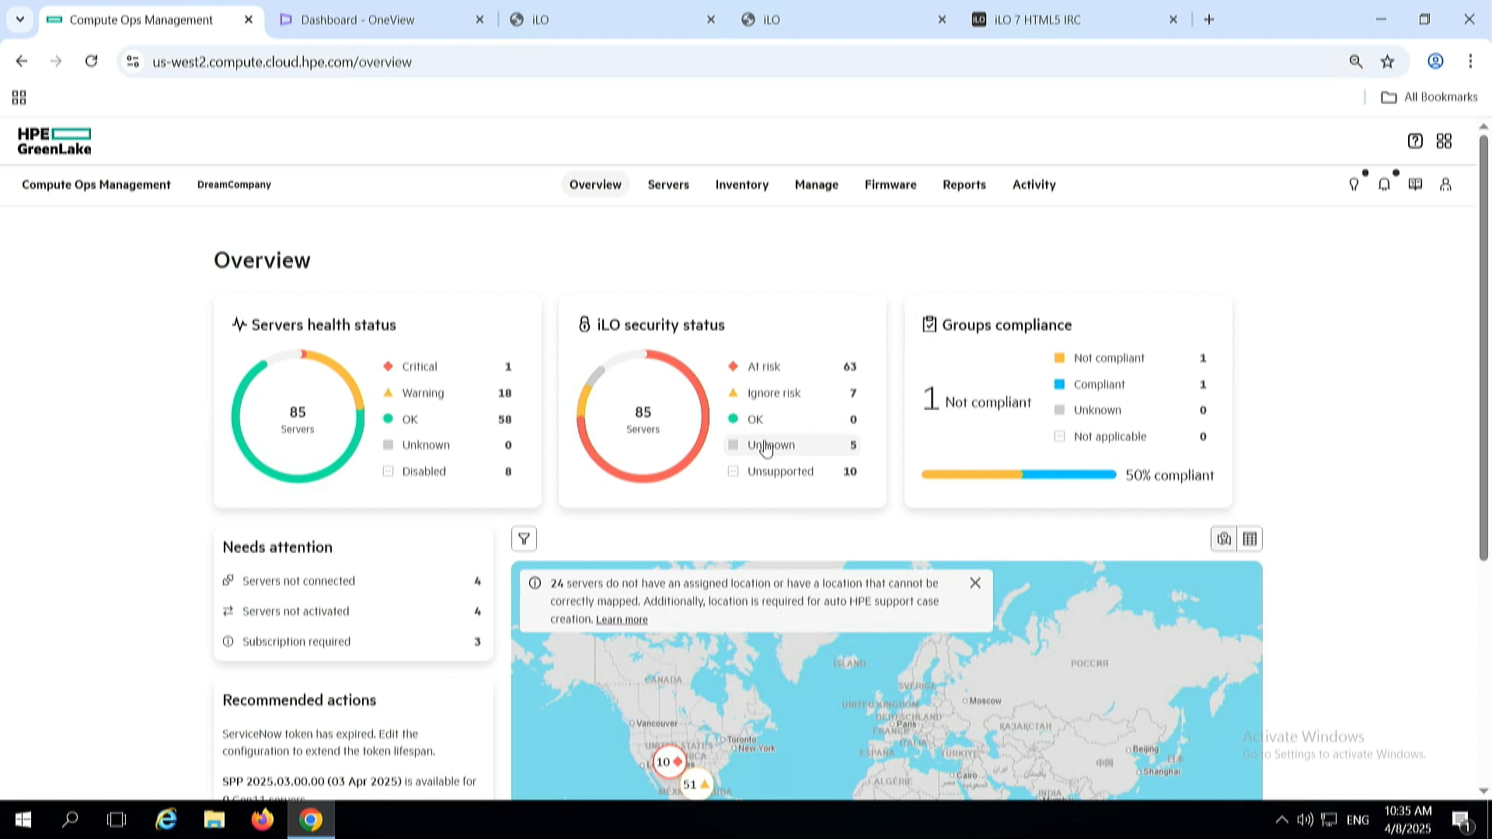
Task: Click the 50% compliant progress bar
Action: (x=1018, y=474)
